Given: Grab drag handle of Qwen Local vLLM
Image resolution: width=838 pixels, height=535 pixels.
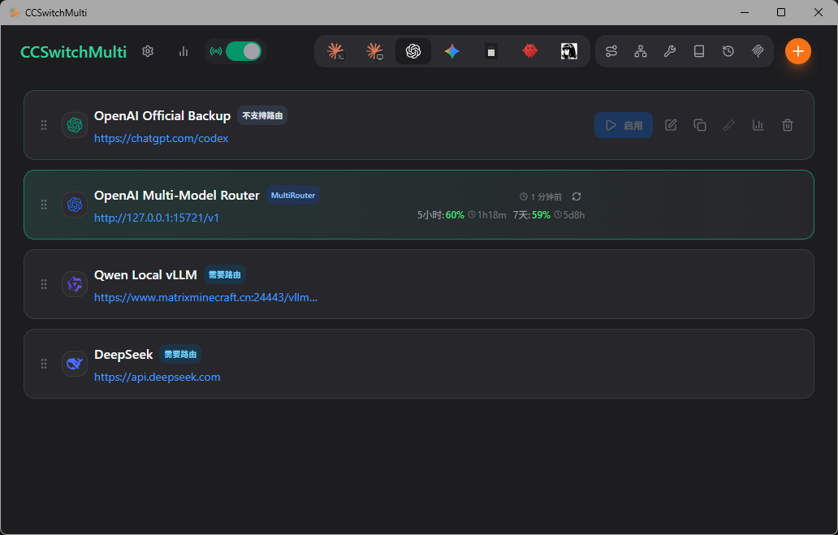Looking at the screenshot, I should pyautogui.click(x=44, y=284).
